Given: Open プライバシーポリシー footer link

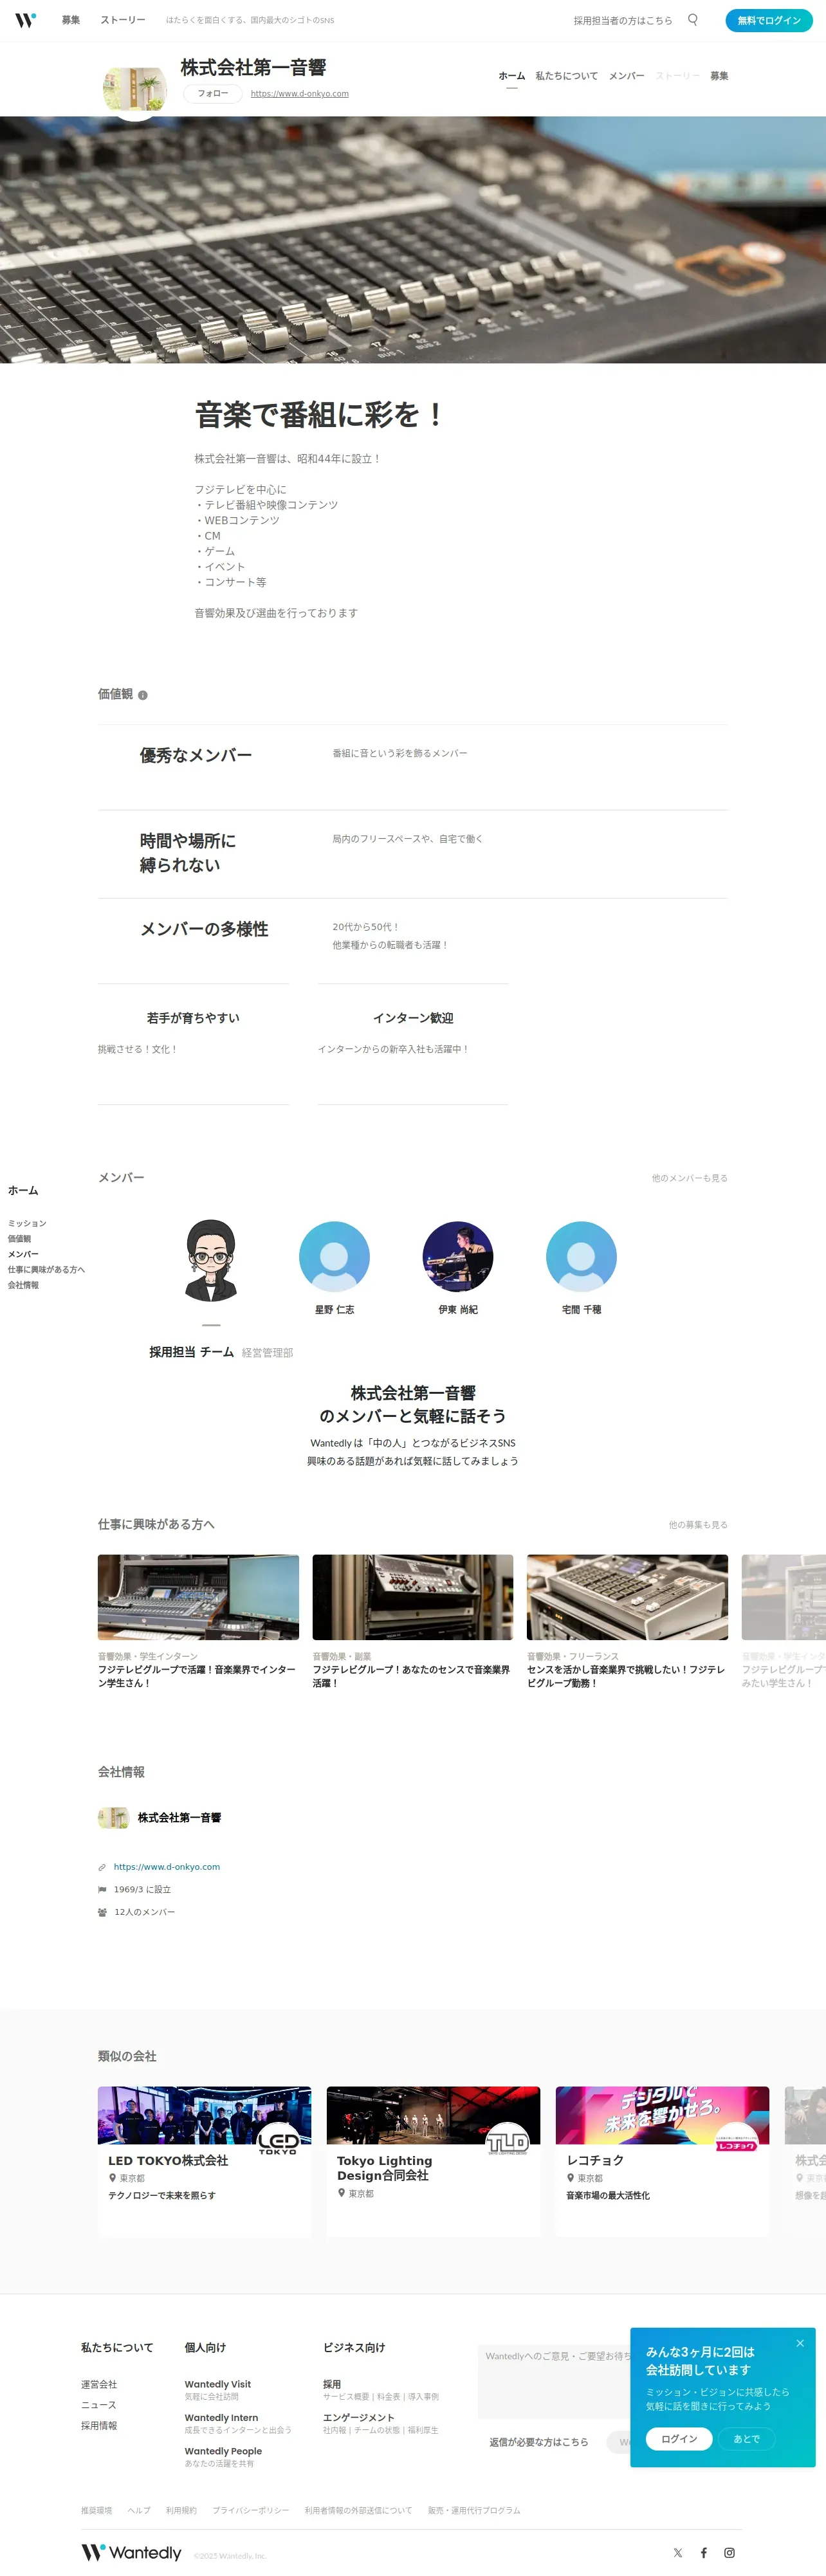Looking at the screenshot, I should click(250, 2510).
